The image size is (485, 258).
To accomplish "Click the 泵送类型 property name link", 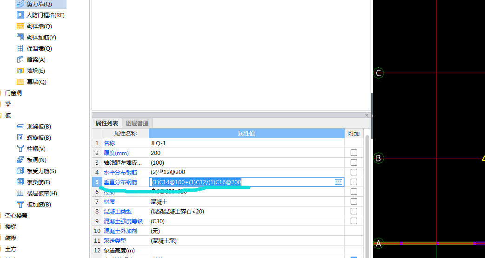I will point(115,240).
